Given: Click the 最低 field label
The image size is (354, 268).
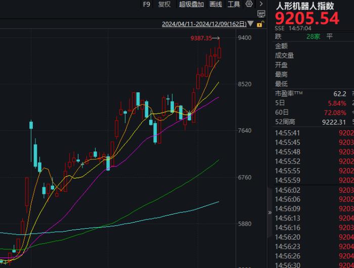Looking at the screenshot, I should coord(281,84).
